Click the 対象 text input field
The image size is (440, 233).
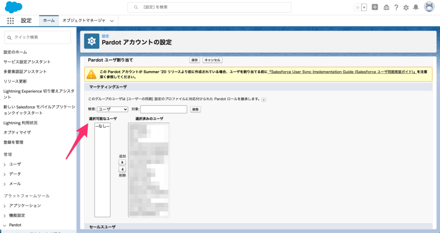coord(164,109)
